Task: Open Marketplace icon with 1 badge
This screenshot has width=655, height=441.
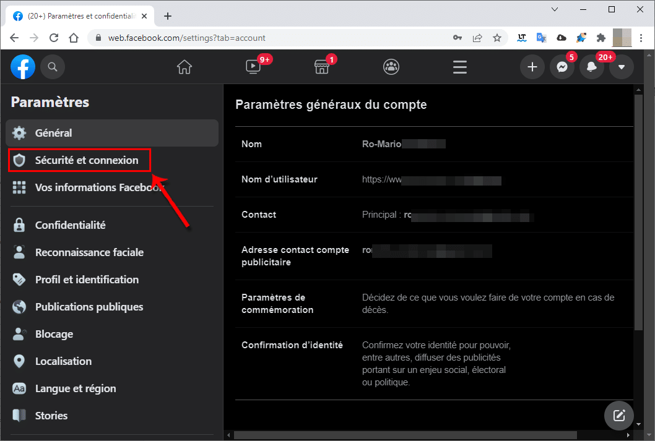Action: click(322, 67)
